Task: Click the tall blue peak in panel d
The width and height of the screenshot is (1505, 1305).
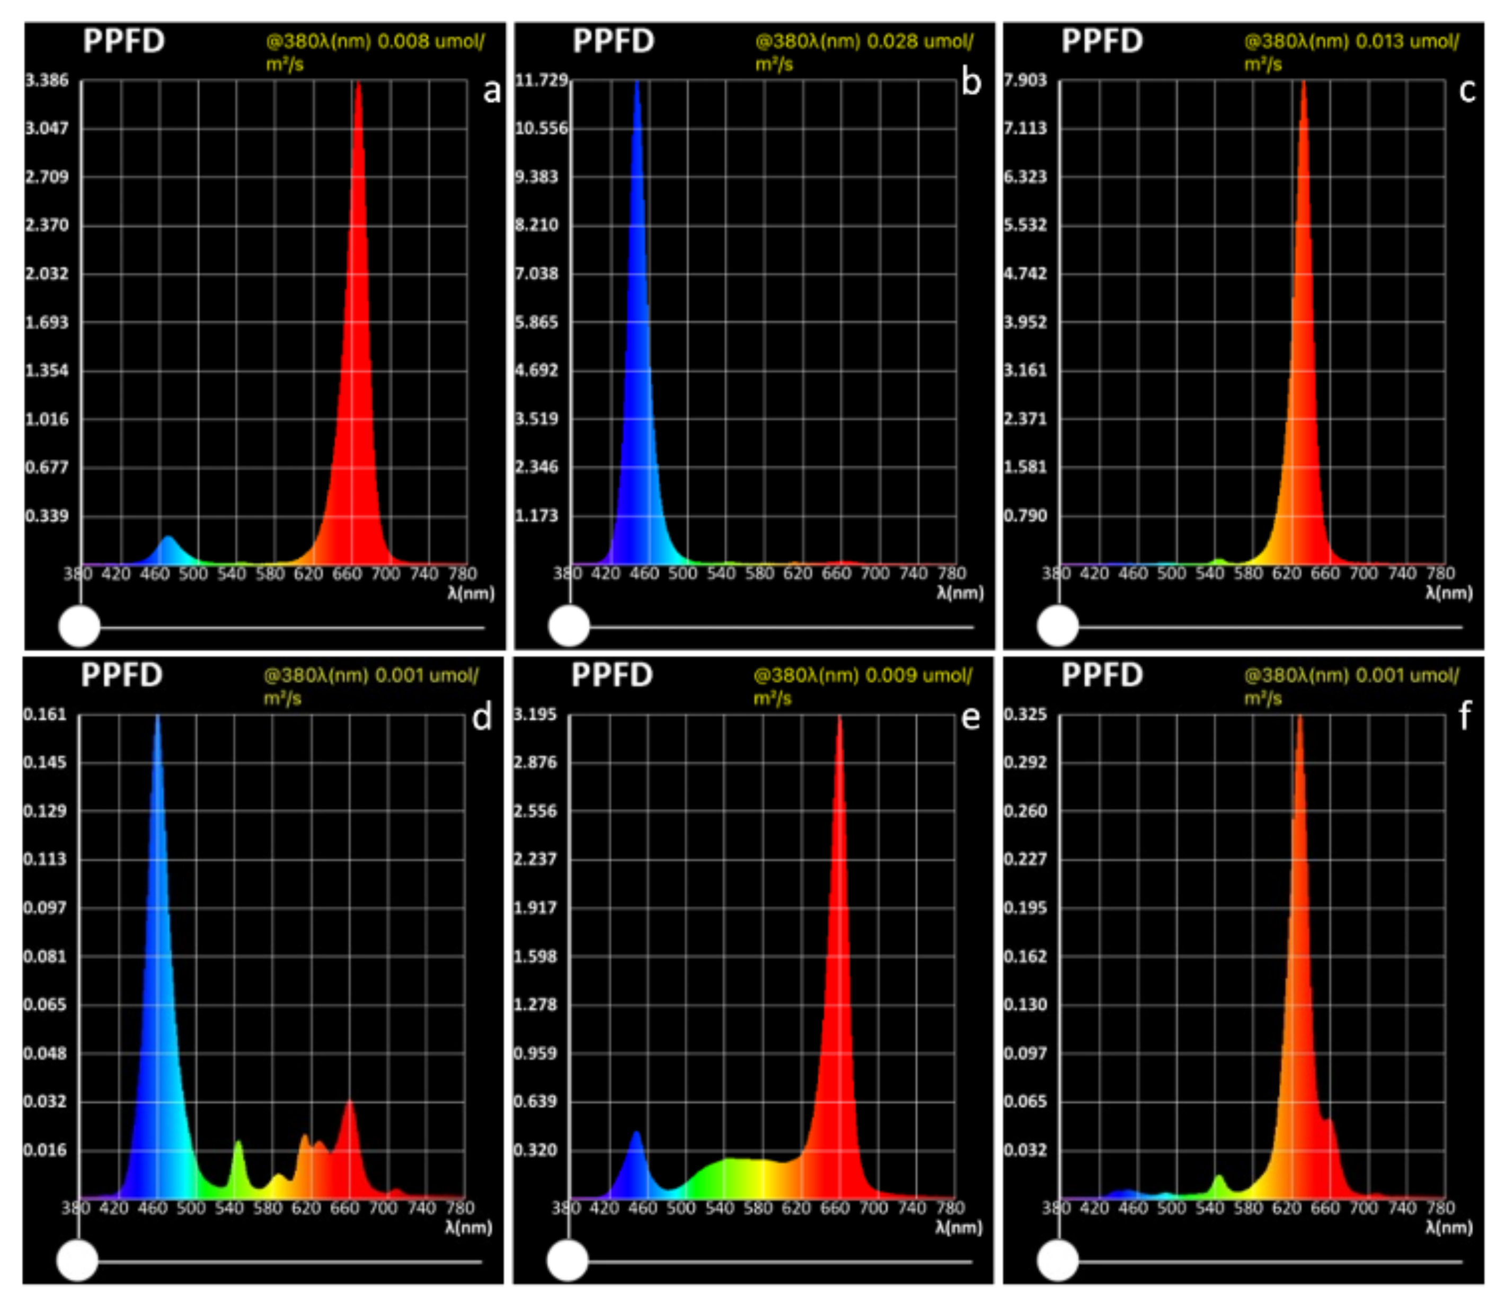Action: (157, 983)
